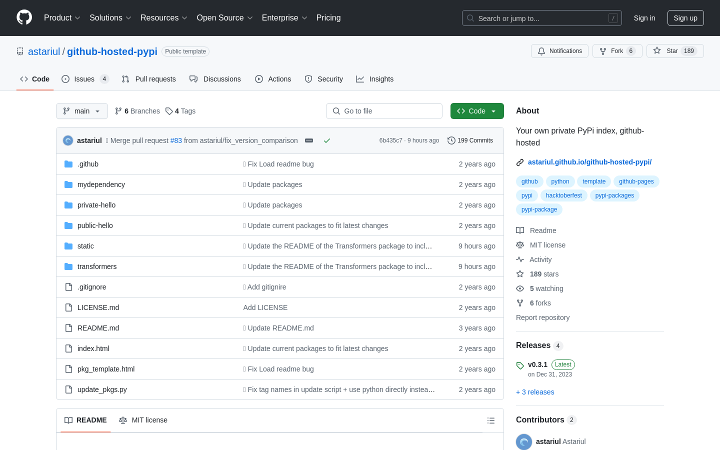The height and width of the screenshot is (450, 720).
Task: Open the Readme link in About
Action: [x=536, y=230]
